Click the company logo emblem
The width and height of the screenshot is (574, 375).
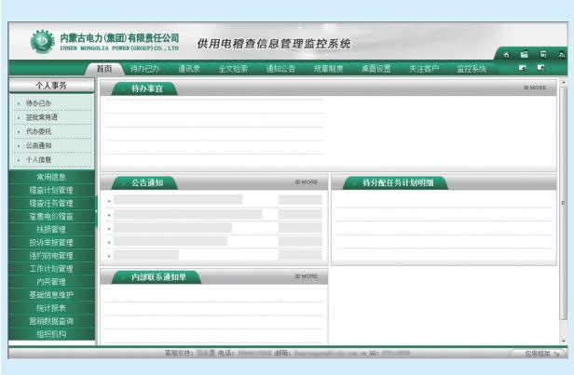tap(42, 44)
